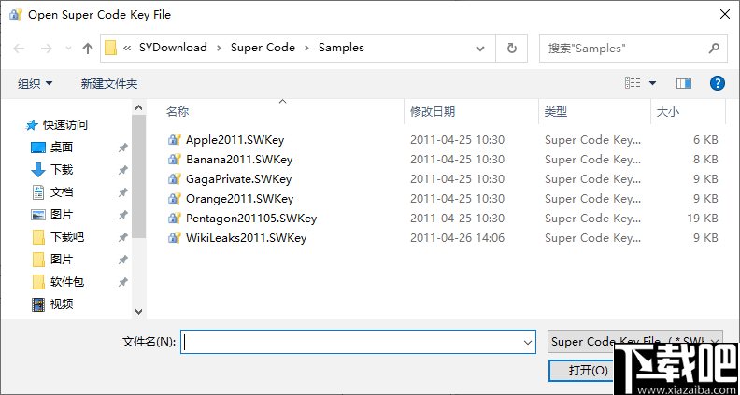The height and width of the screenshot is (395, 740).
Task: Select 文档 in navigation pane
Action: click(62, 192)
